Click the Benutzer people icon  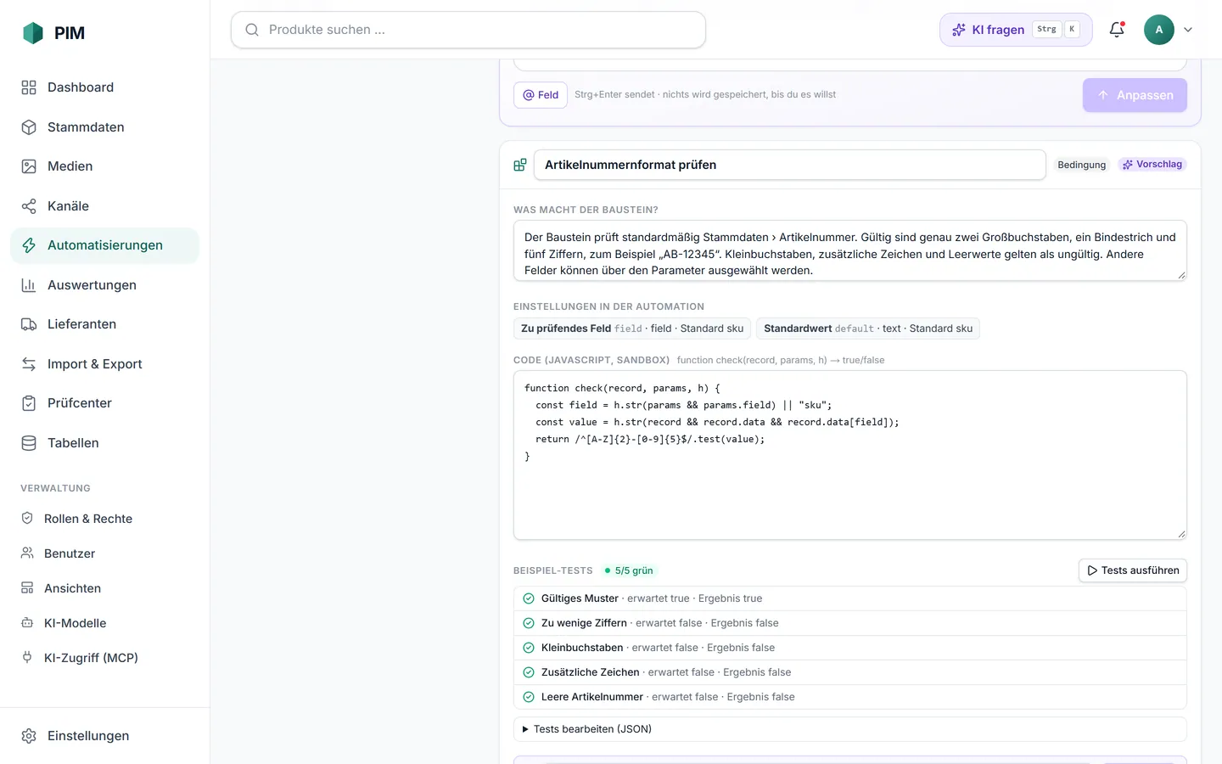click(27, 553)
